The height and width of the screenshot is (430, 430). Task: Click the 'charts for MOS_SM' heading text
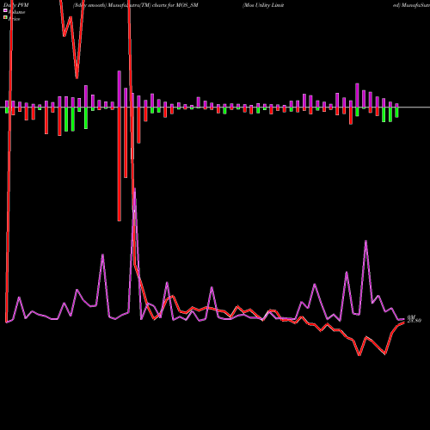click(x=175, y=5)
